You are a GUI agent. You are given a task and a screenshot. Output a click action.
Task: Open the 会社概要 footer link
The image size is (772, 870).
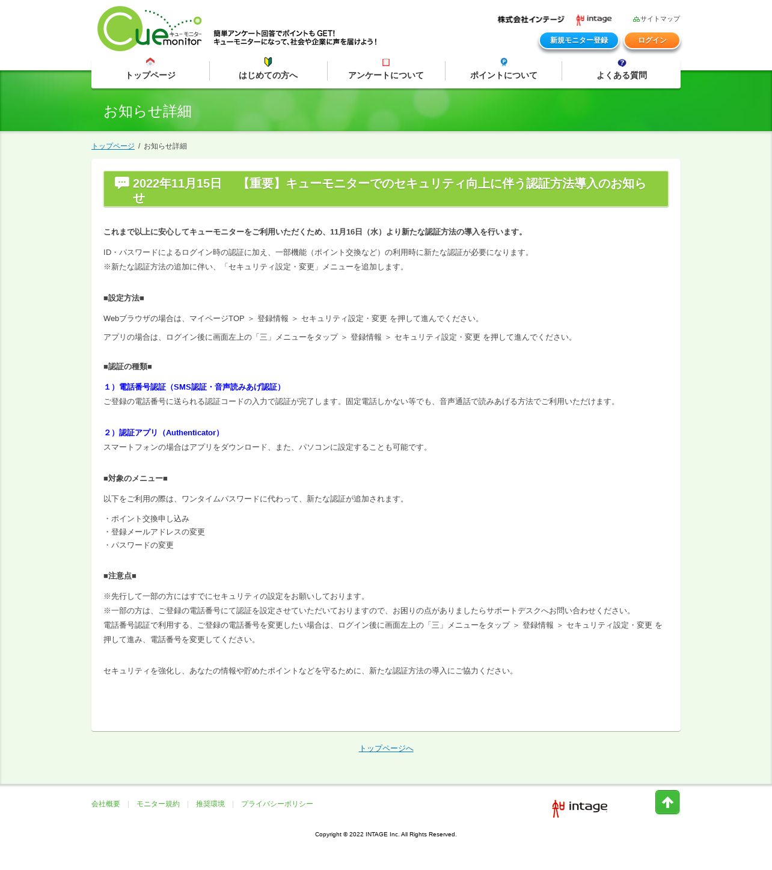(x=106, y=804)
